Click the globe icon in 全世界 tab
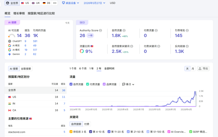 (8, 3)
